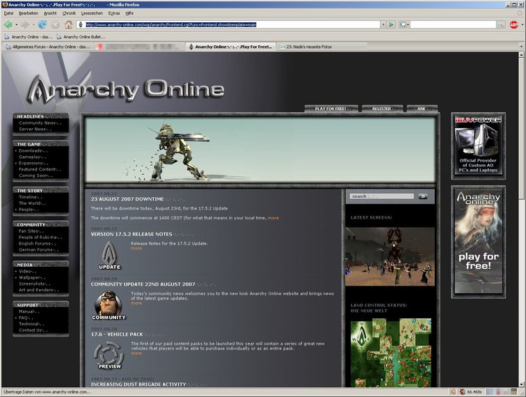Viewport: 526px width, 397px height.
Task: Click more link in downtime article
Action: tap(273, 218)
